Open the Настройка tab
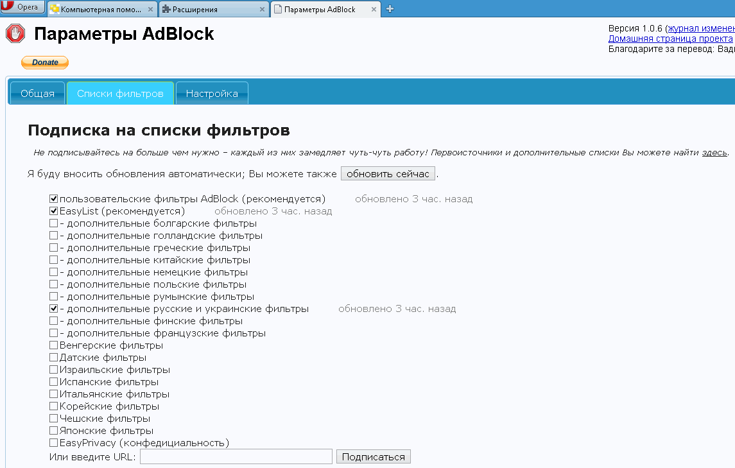 click(x=212, y=93)
